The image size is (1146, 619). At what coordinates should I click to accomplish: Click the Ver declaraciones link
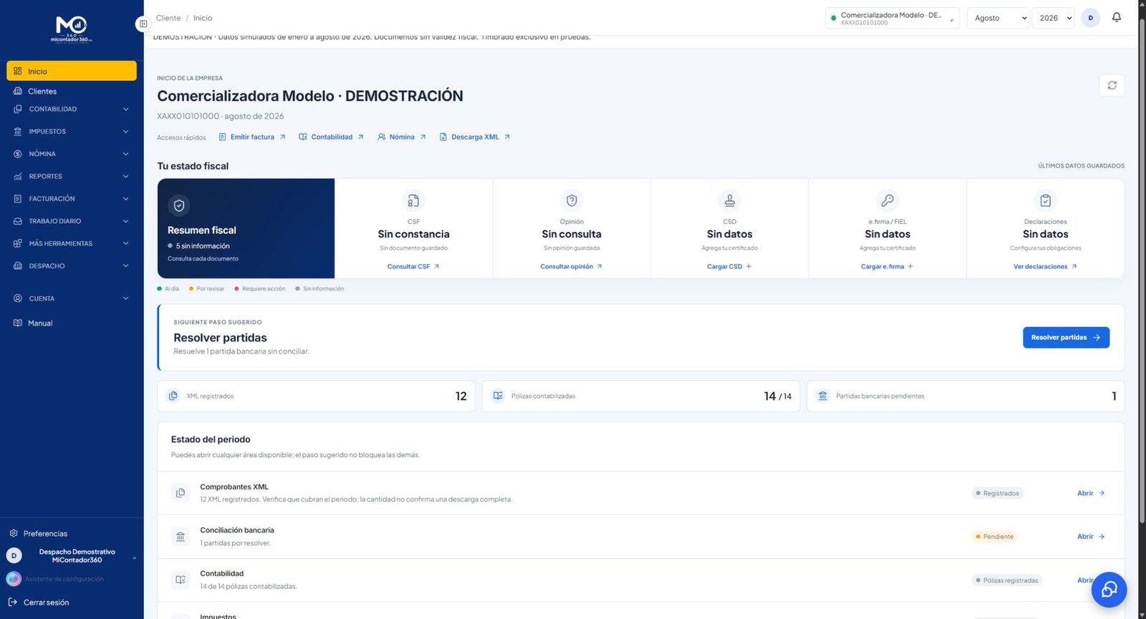1045,267
